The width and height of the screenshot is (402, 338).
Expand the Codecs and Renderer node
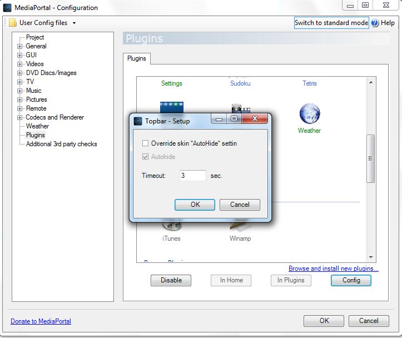(x=20, y=118)
